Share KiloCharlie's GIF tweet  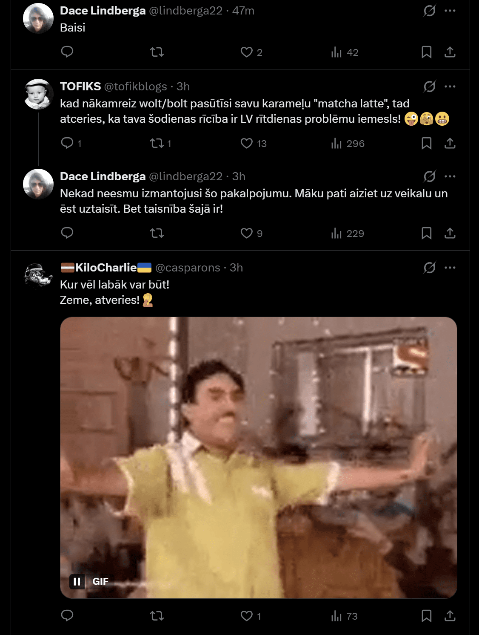(x=450, y=616)
